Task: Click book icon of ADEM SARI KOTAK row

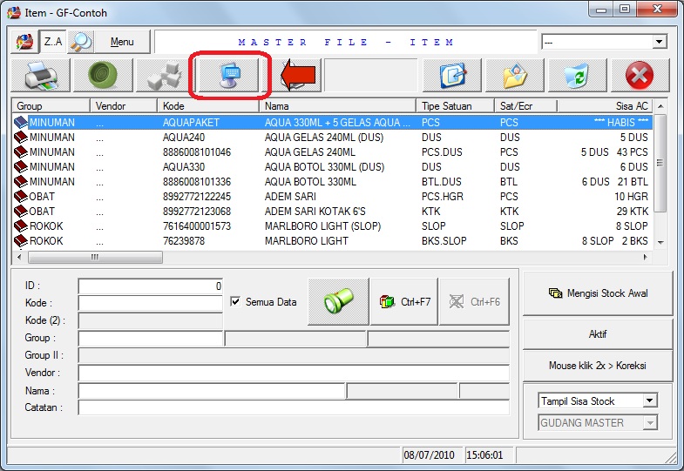Action: tap(21, 212)
